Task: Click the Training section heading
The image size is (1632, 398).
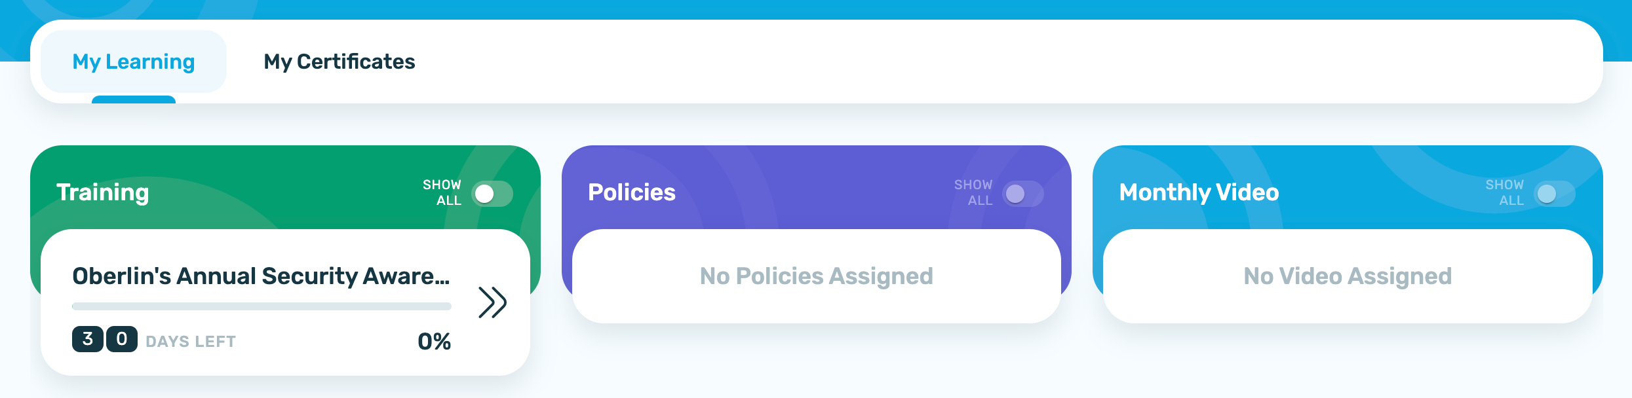Action: [103, 192]
